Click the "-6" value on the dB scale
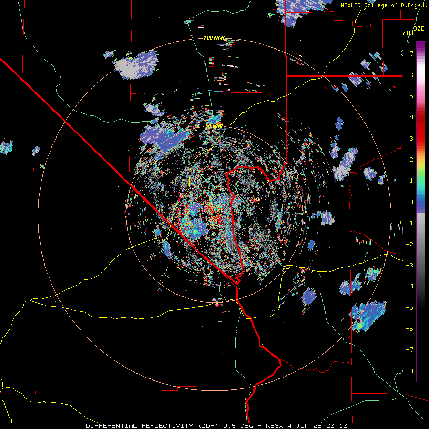This screenshot has width=429, height=429. coord(409,328)
